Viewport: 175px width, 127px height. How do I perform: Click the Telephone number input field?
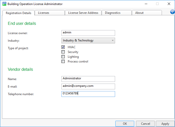click(x=88, y=94)
